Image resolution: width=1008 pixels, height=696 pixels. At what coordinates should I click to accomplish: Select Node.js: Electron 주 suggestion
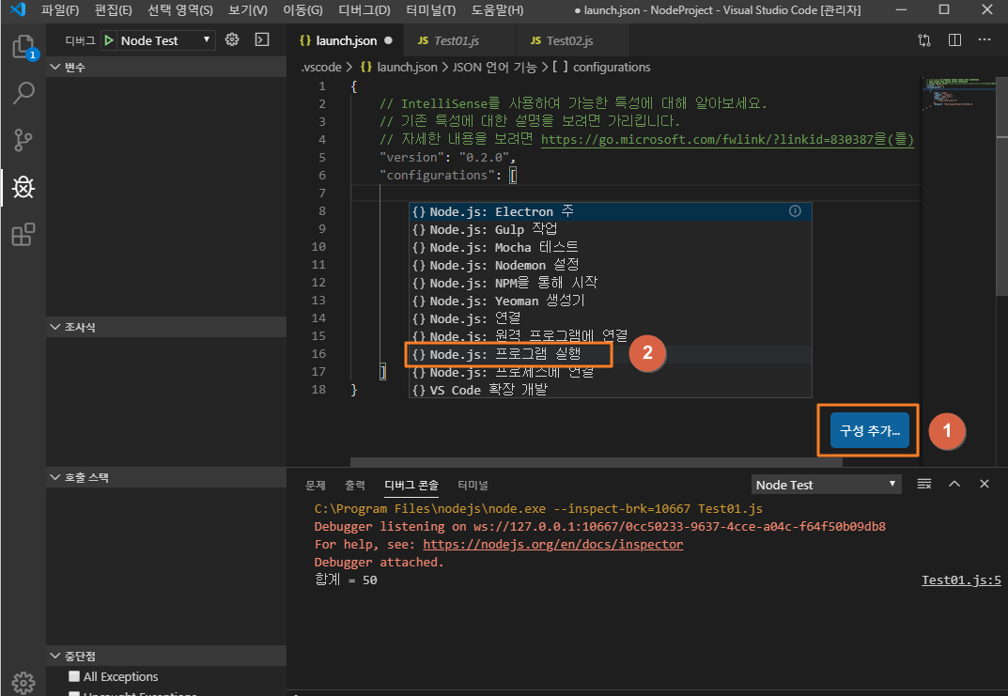[610, 211]
